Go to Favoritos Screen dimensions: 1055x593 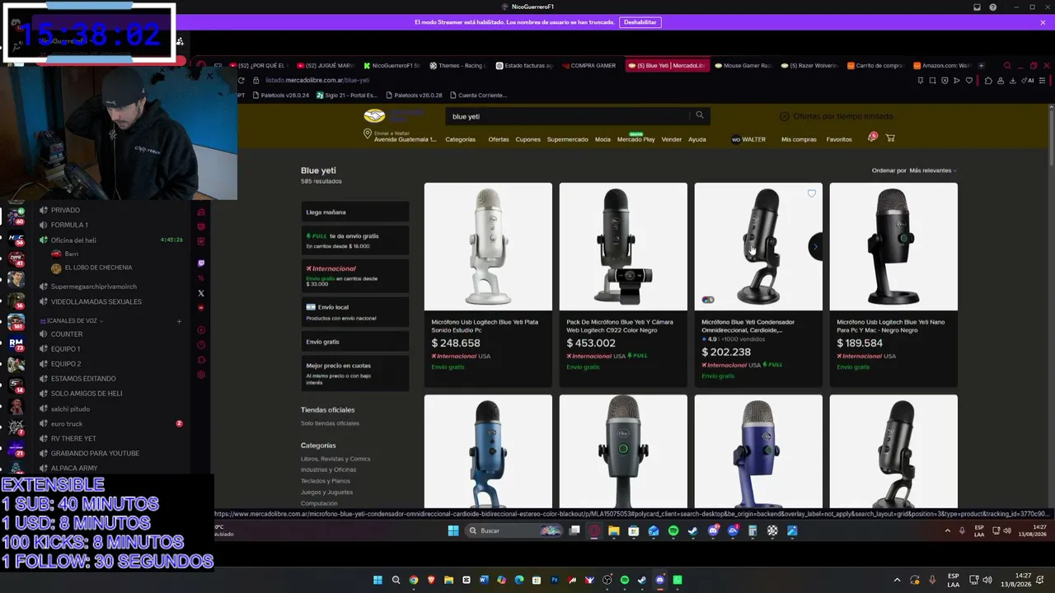[x=839, y=139]
